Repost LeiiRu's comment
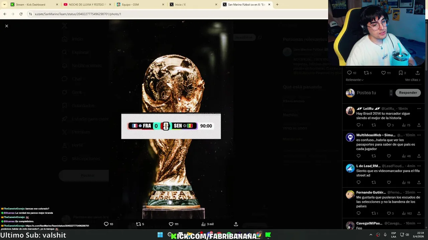Image resolution: width=428 pixels, height=240 pixels. [x=374, y=125]
